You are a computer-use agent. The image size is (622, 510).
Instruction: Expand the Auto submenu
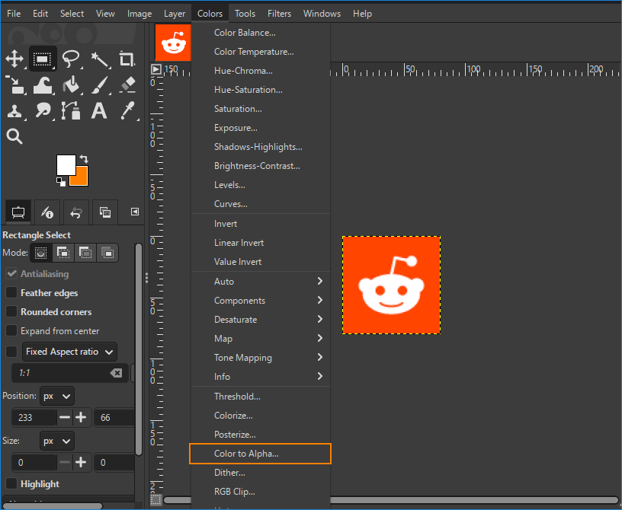pos(261,282)
